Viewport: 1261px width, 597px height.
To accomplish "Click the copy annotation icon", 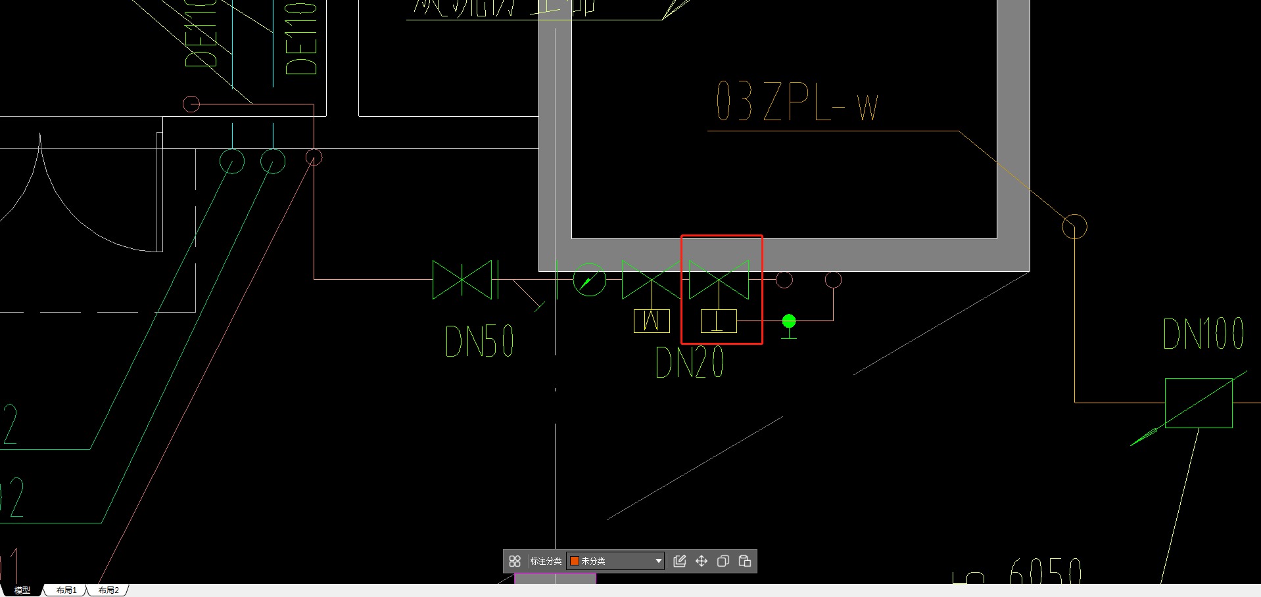I will [x=723, y=561].
